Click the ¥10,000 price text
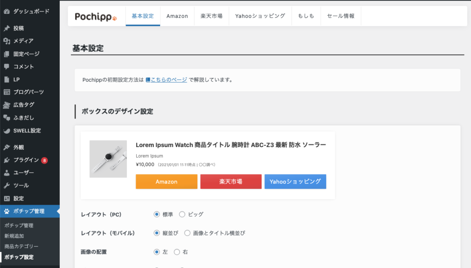 tap(145, 165)
